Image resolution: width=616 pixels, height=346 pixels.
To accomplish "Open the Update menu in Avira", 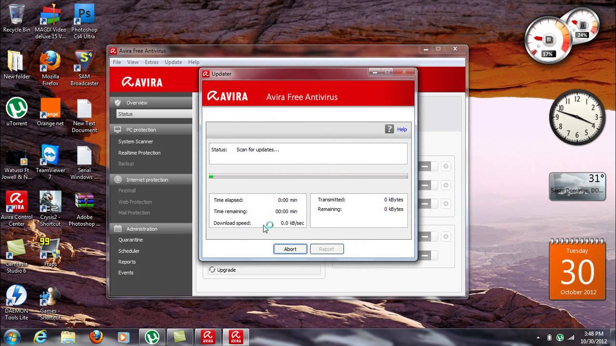I will pos(173,62).
